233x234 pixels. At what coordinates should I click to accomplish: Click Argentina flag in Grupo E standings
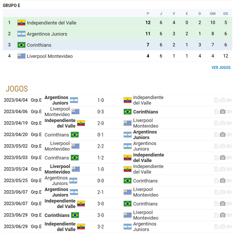pyautogui.click(x=21, y=34)
